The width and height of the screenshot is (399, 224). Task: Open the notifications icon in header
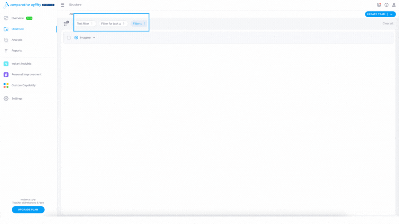(379, 5)
